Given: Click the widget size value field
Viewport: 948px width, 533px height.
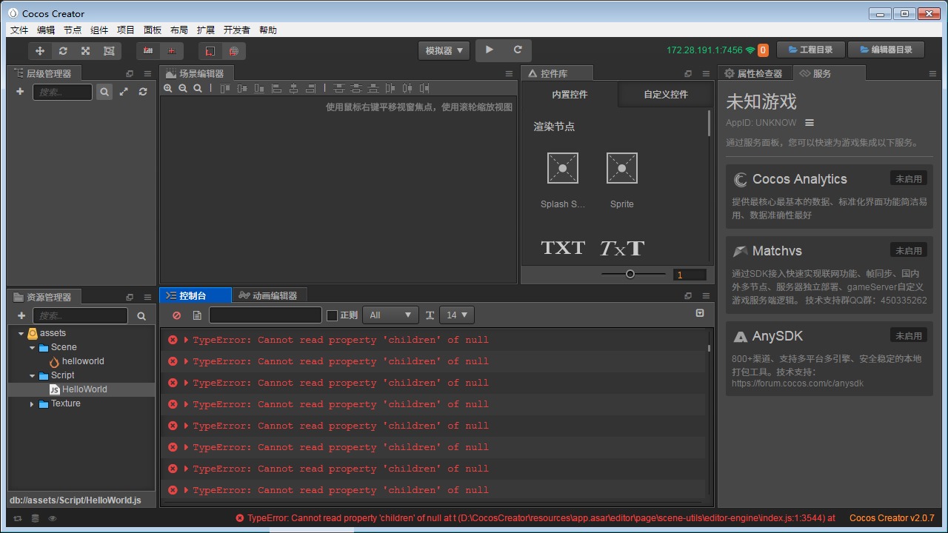Looking at the screenshot, I should click(690, 275).
